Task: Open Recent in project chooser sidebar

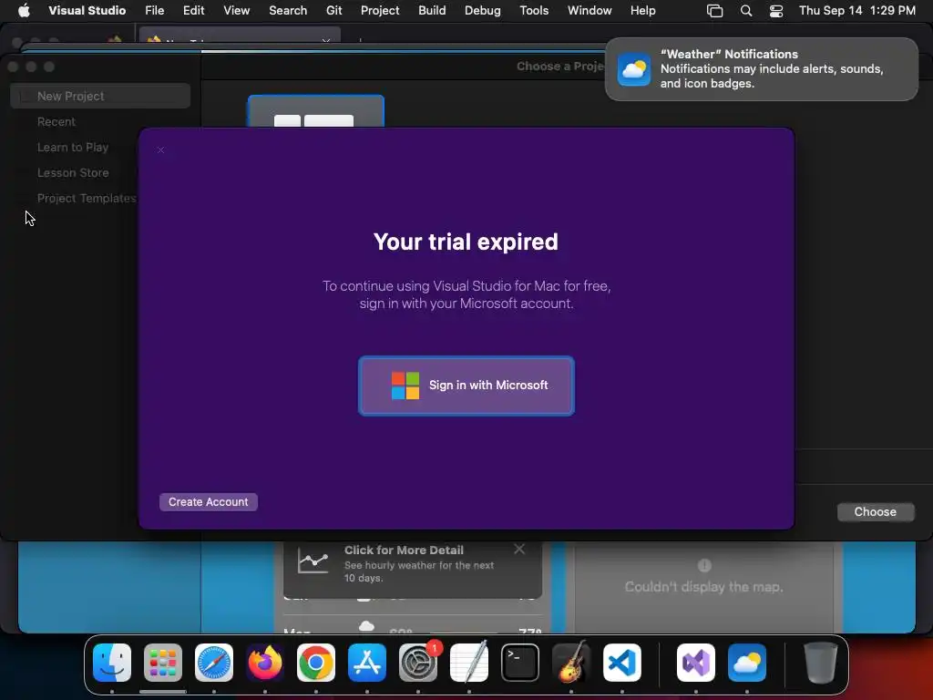Action: click(56, 121)
